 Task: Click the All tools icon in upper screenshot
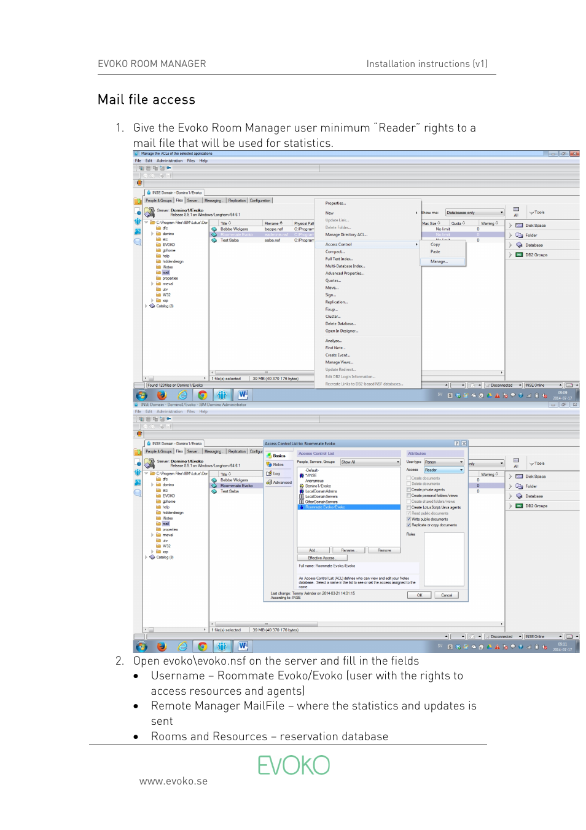point(516,211)
